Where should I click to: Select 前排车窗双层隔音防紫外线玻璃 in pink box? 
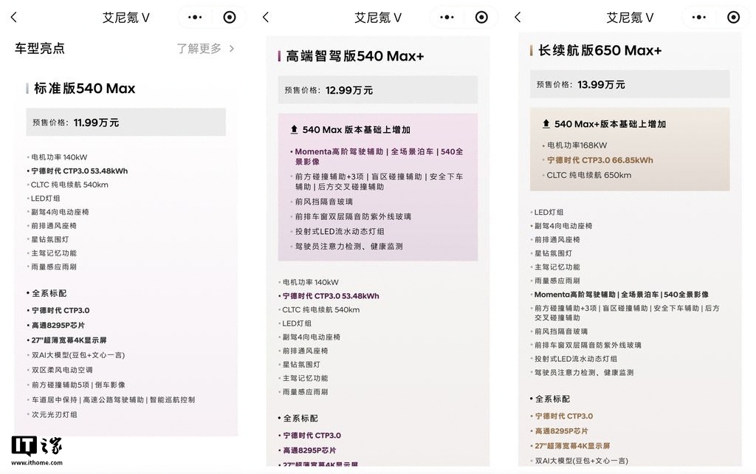point(353,216)
